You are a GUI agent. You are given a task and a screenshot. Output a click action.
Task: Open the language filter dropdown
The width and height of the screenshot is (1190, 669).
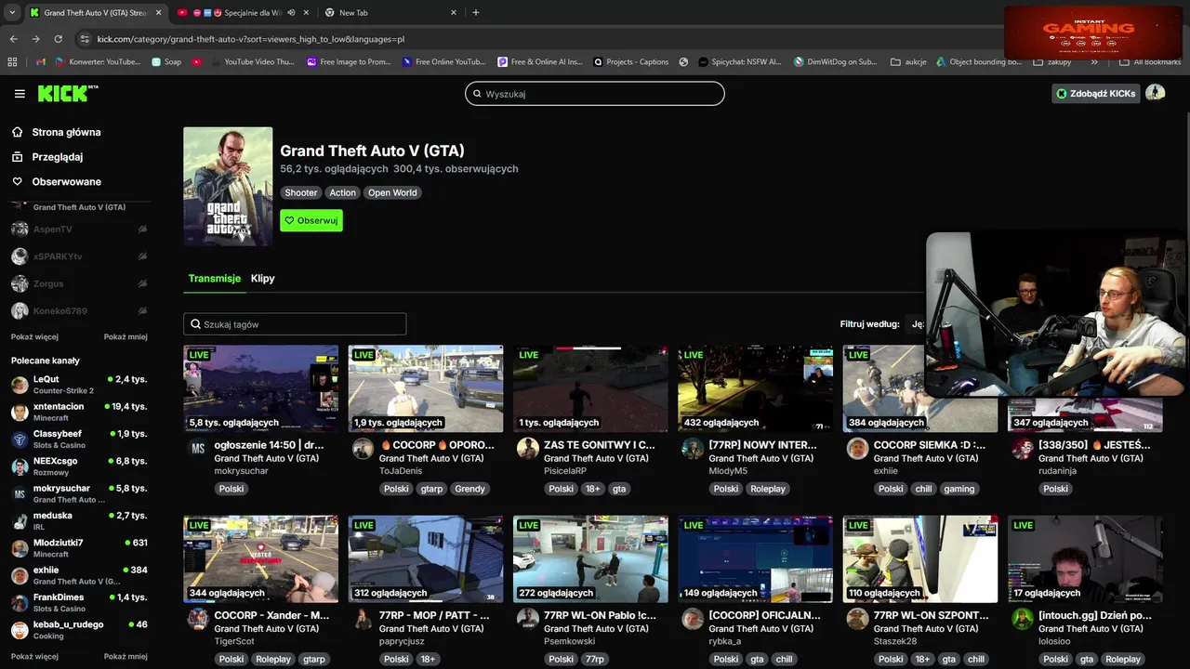(917, 324)
